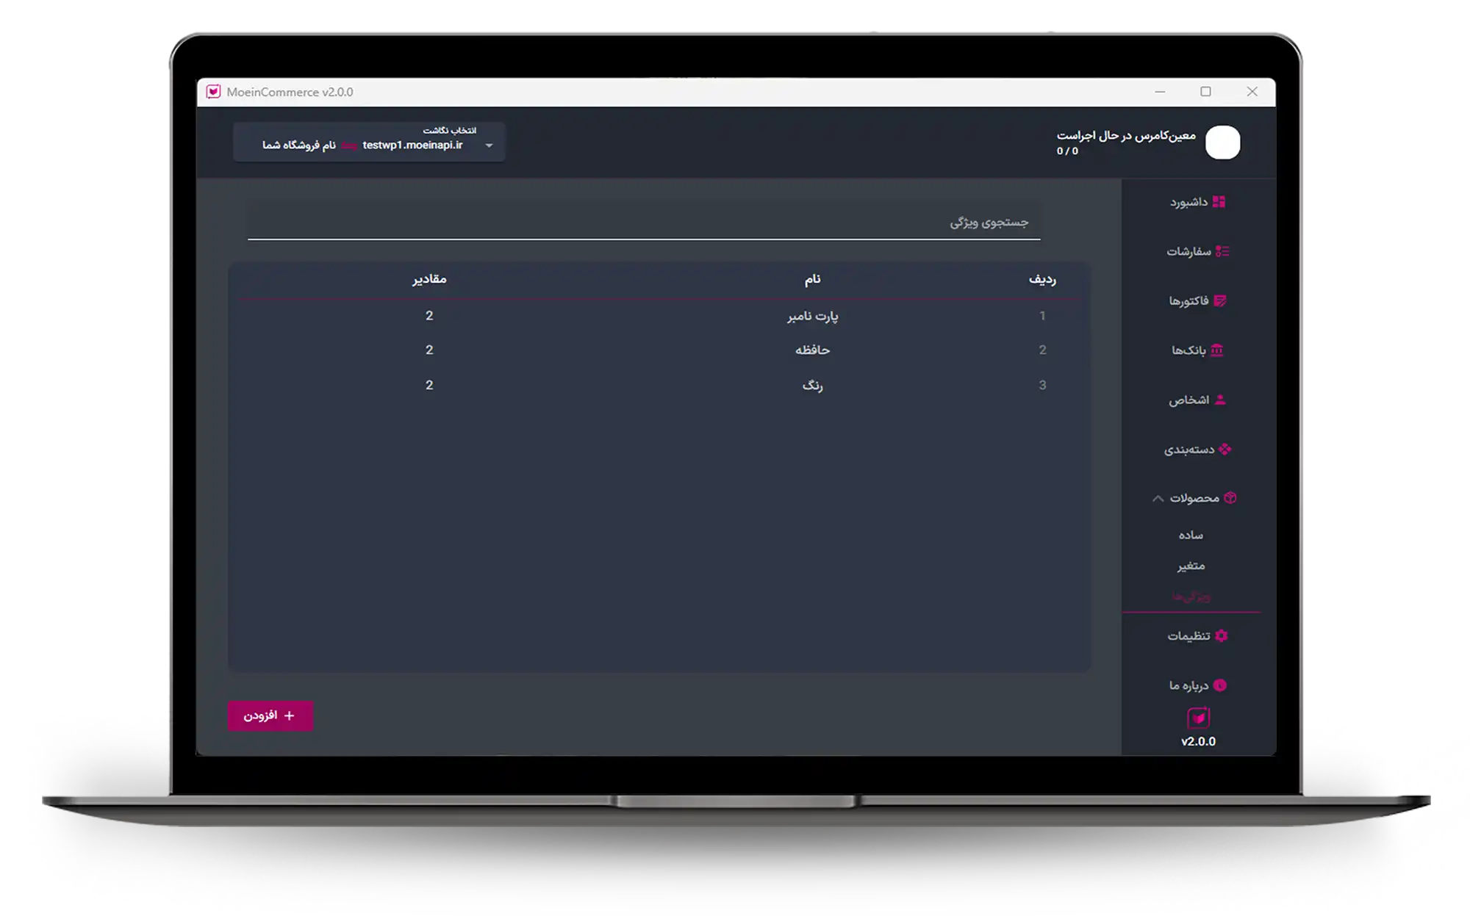The width and height of the screenshot is (1470, 916).
Task: Click the Settings gear icon
Action: [x=1222, y=635]
